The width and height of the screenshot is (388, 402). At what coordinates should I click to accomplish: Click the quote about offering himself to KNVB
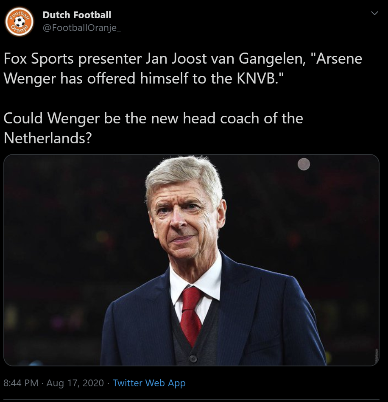pos(183,68)
